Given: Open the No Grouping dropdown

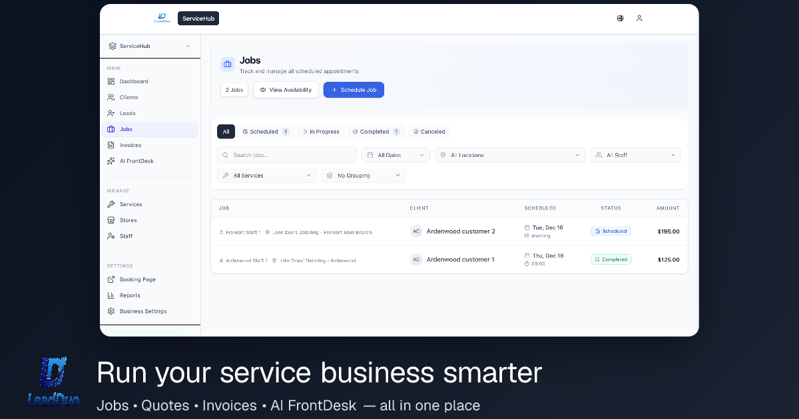Looking at the screenshot, I should pos(364,176).
